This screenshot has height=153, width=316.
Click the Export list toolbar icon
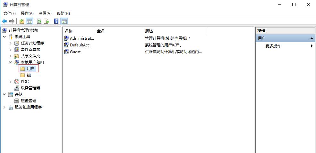pos(47,21)
